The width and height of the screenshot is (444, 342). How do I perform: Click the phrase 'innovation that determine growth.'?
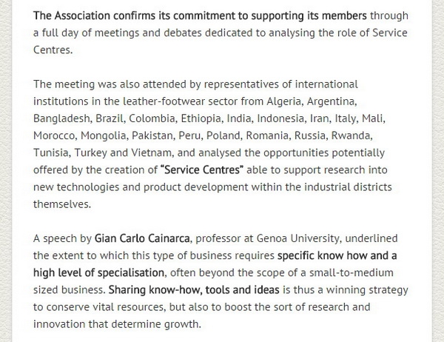(117, 324)
